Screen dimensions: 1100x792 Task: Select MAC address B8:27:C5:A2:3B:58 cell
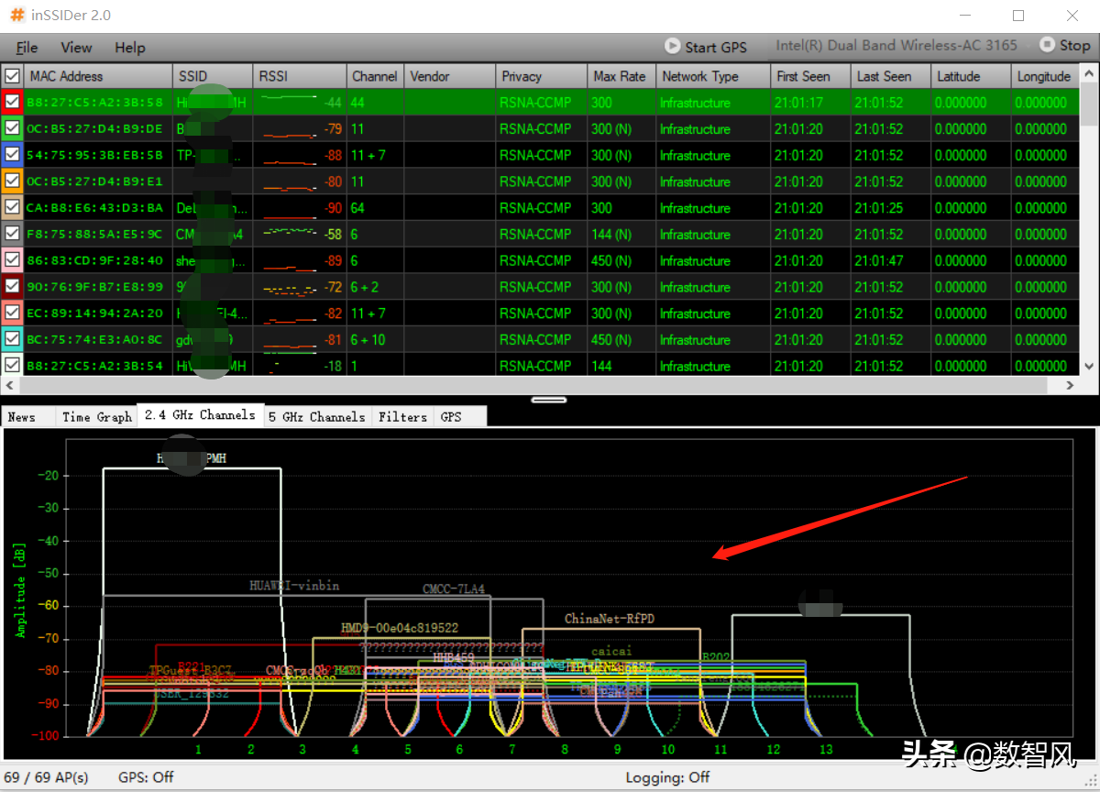point(98,103)
